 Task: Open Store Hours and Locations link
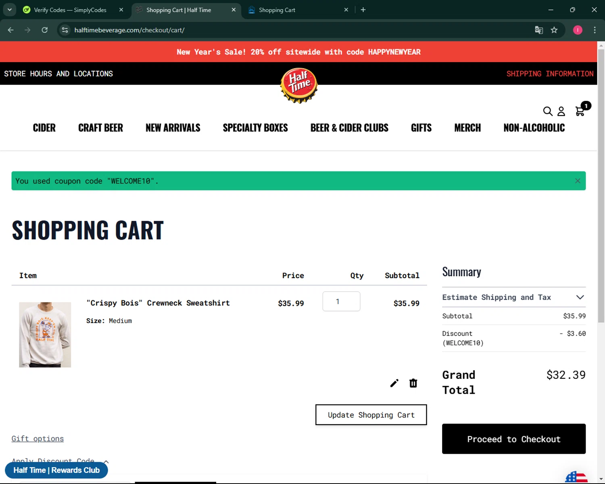[x=58, y=74]
